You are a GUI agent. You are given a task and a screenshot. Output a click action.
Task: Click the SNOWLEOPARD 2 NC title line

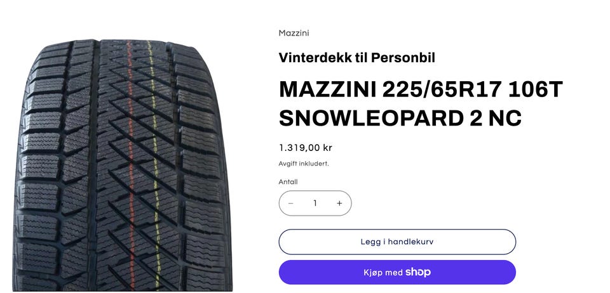coord(400,118)
